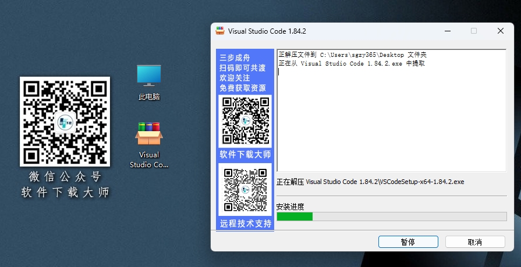521x267 pixels.
Task: Select the Visual Studio Co... archive desktop icon
Action: [x=149, y=145]
